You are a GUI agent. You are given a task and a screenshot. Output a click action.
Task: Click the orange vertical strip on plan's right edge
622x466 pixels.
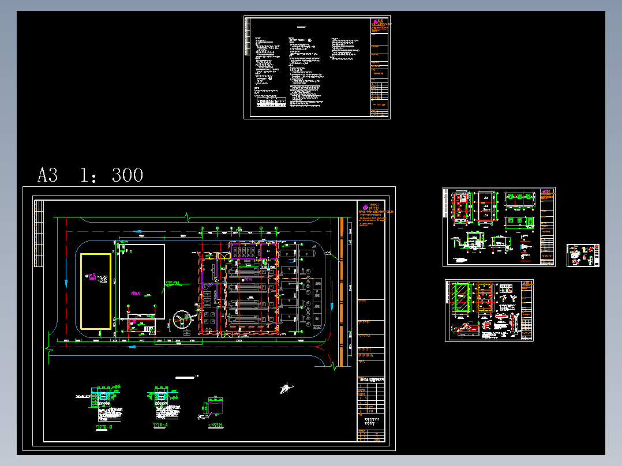click(x=341, y=291)
